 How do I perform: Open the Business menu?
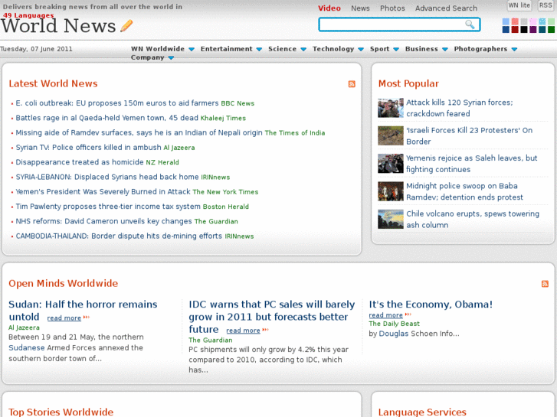pyautogui.click(x=421, y=49)
